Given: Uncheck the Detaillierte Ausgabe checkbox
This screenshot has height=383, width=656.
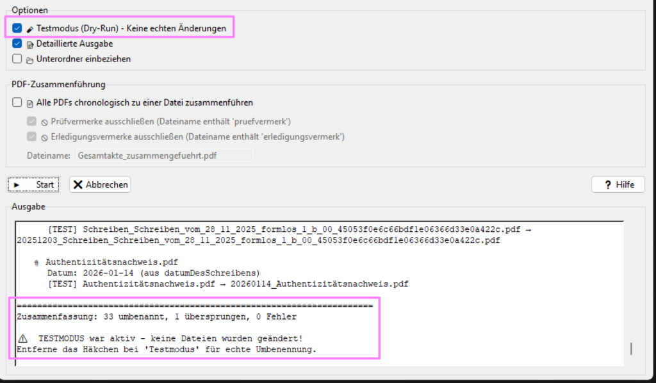Looking at the screenshot, I should (17, 44).
